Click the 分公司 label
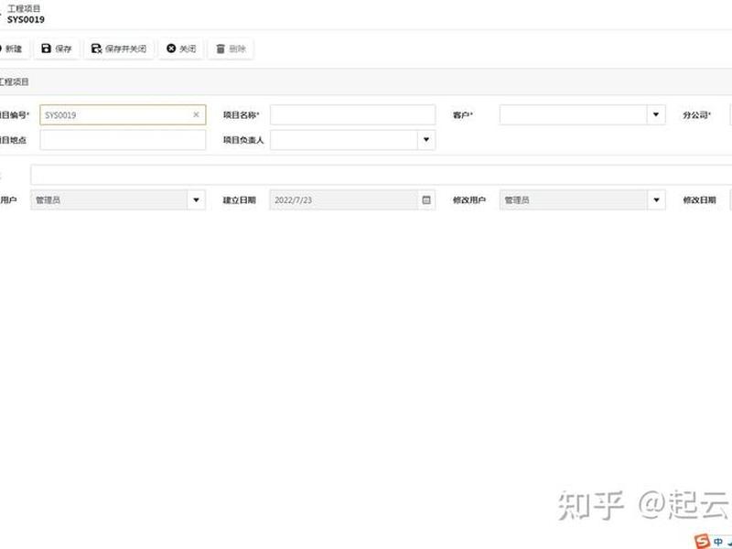Screen dimensions: 732x549 [696, 115]
